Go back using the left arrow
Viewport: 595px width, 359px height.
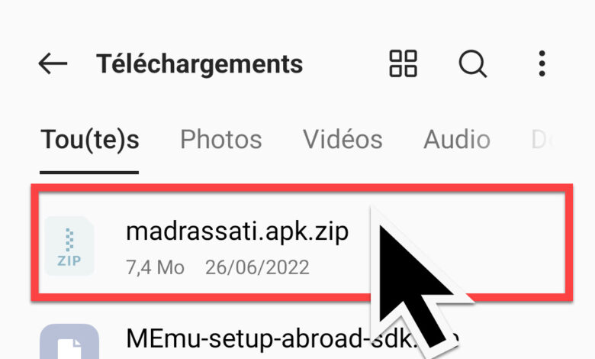pyautogui.click(x=53, y=63)
